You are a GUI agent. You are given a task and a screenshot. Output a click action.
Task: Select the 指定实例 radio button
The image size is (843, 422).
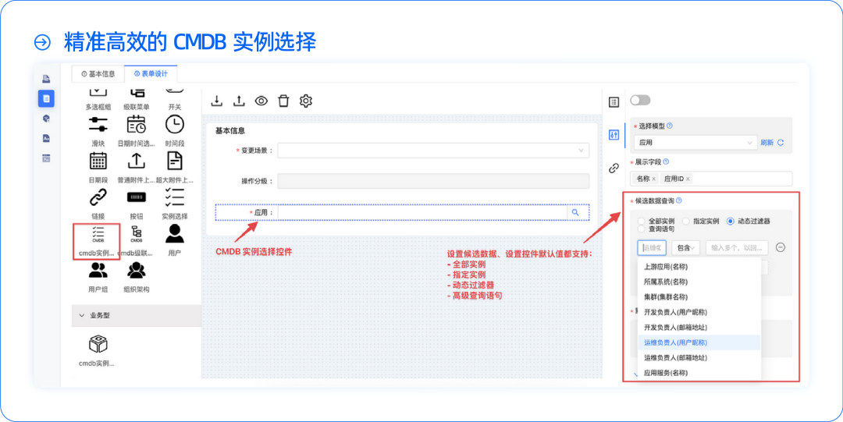point(685,221)
